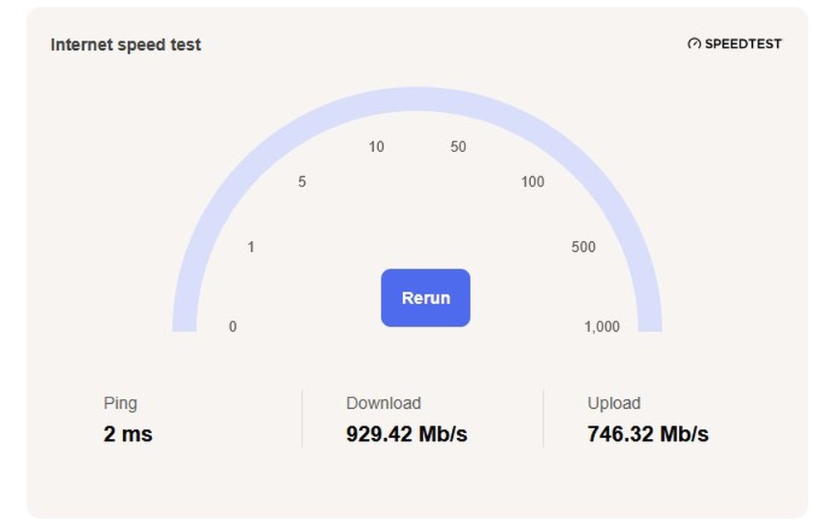This screenshot has width=831, height=527.
Task: Click the 50 gauge scale label
Action: pos(458,147)
